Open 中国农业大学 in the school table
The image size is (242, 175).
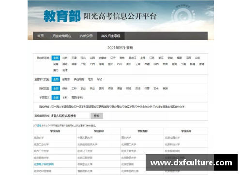[85, 164]
